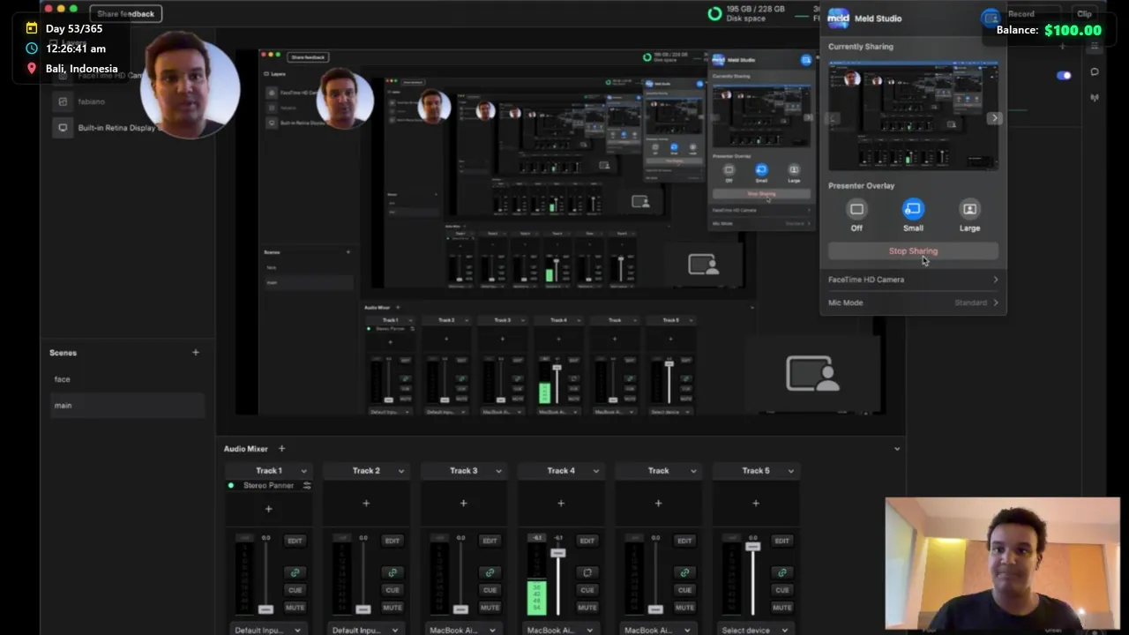Add a new scene with plus icon
Viewport: 1129px width, 635px height.
(196, 353)
